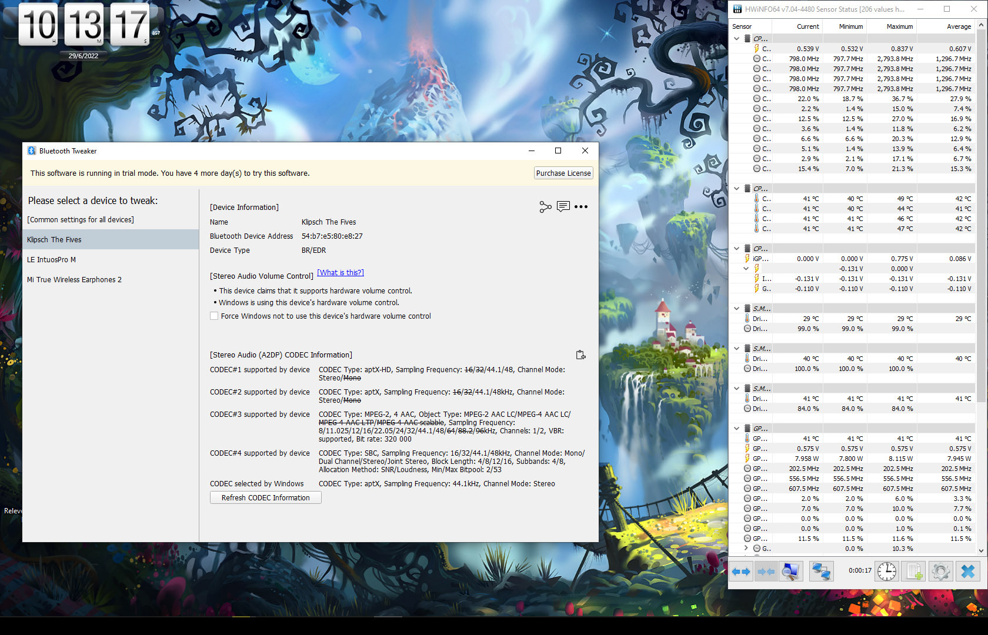Viewport: 988px width, 635px height.
Task: Open Common settings for all devices
Action: tap(81, 220)
